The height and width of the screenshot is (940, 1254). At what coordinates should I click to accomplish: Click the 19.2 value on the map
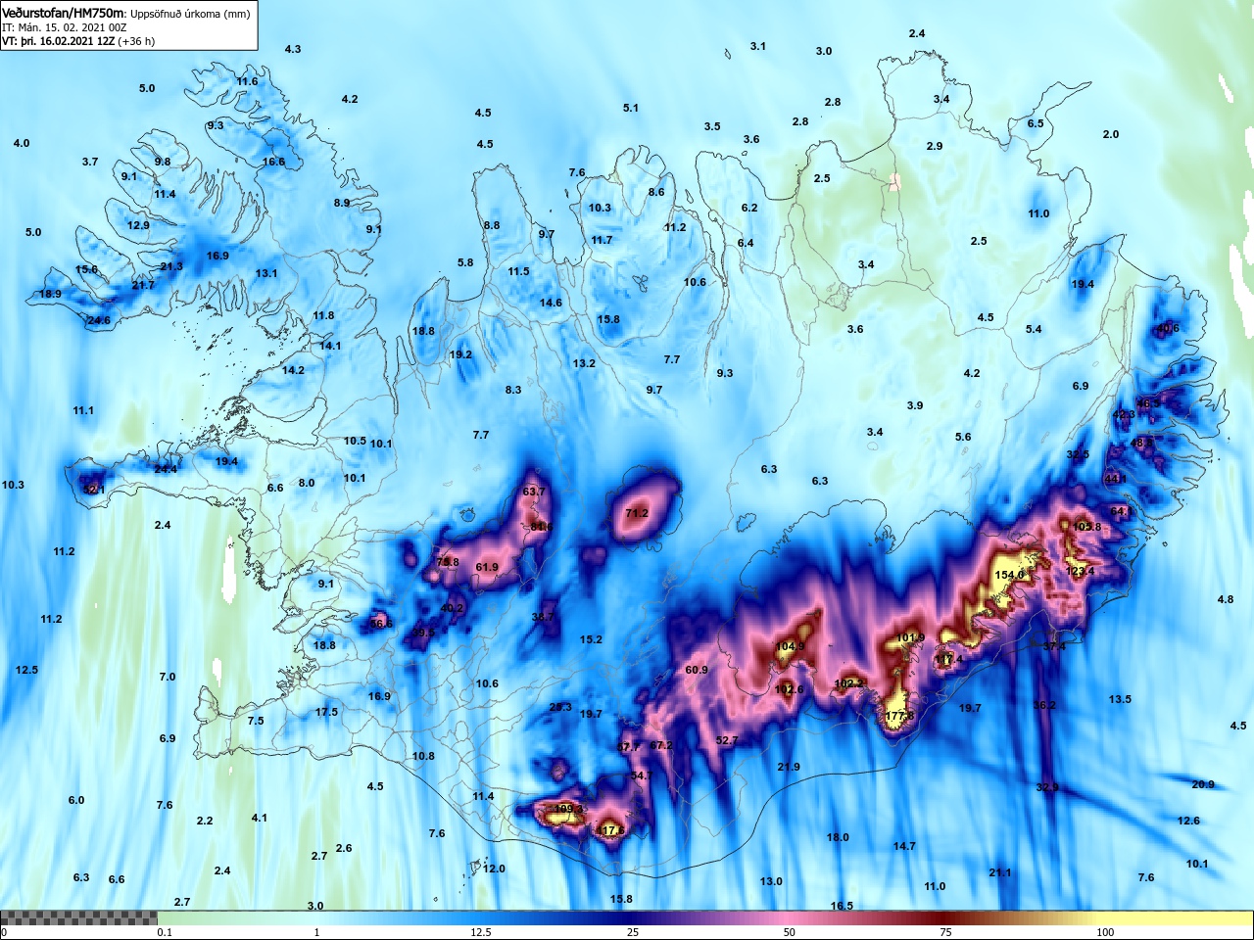click(x=460, y=354)
